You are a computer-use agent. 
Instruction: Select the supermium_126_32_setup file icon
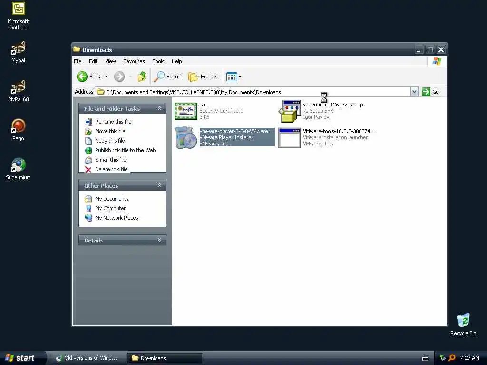[290, 111]
